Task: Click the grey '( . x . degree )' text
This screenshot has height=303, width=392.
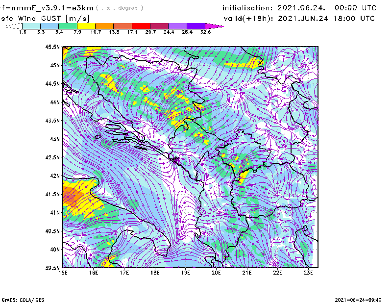Action: 120,8
